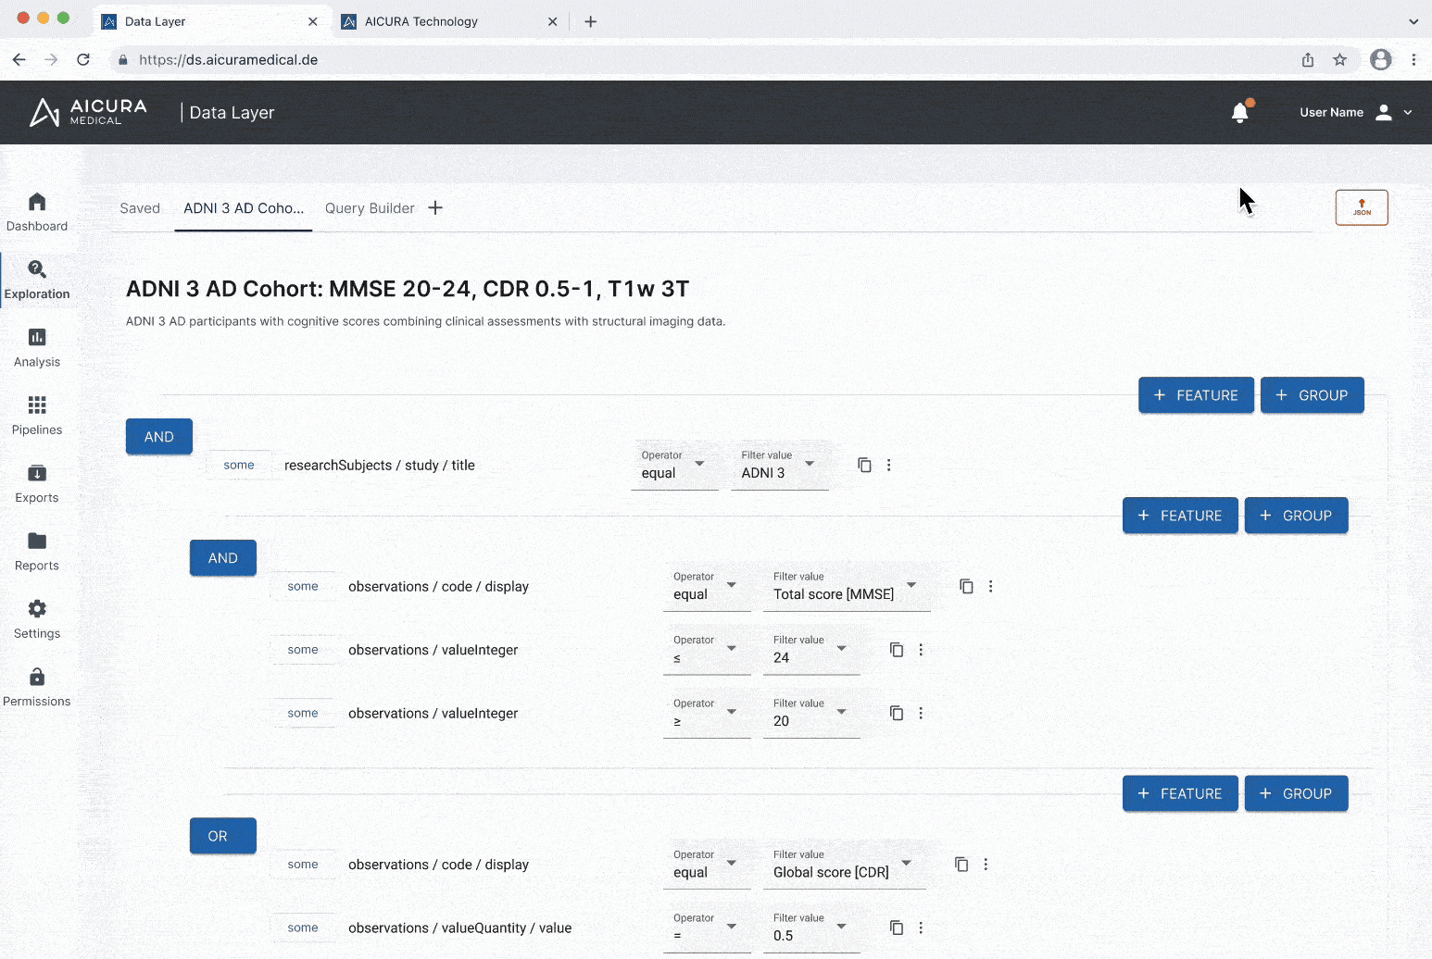Select the ADNI 3 AD Coho... tab
This screenshot has width=1432, height=959.
click(x=244, y=208)
